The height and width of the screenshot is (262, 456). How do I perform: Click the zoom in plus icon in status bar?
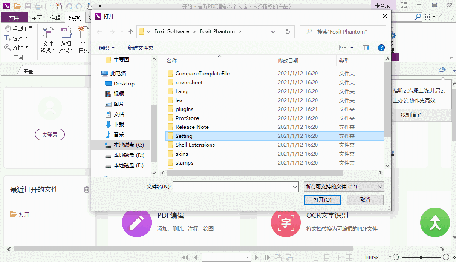(x=446, y=257)
